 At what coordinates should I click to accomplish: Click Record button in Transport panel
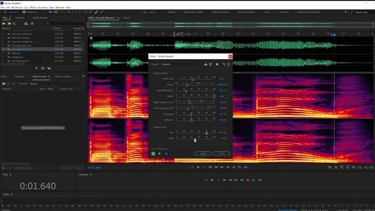pyautogui.click(x=248, y=180)
